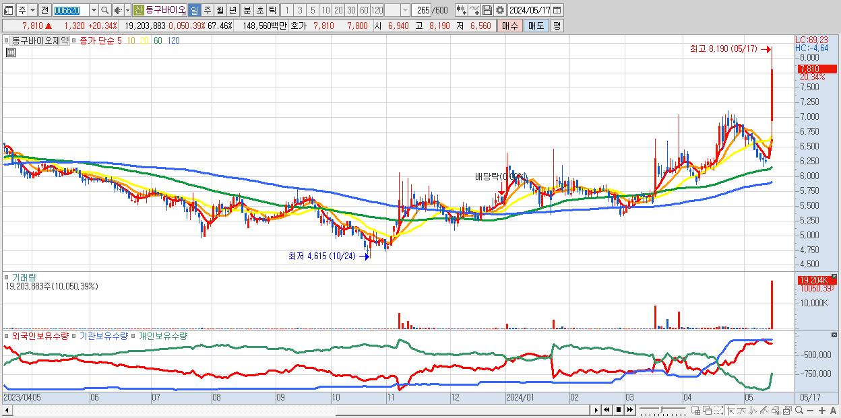The width and height of the screenshot is (841, 418).
Task: Click the 전 button in toolbar
Action: [44, 10]
